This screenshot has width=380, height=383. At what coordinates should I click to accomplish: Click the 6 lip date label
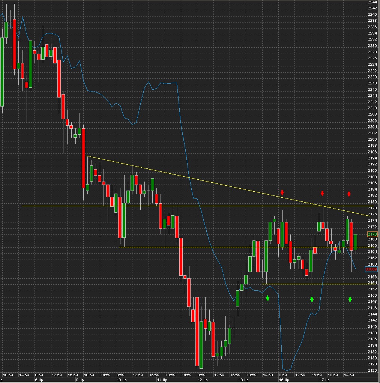[39, 380]
